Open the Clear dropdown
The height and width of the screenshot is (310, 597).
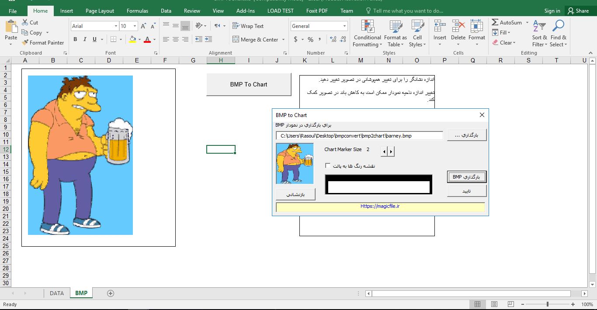504,42
